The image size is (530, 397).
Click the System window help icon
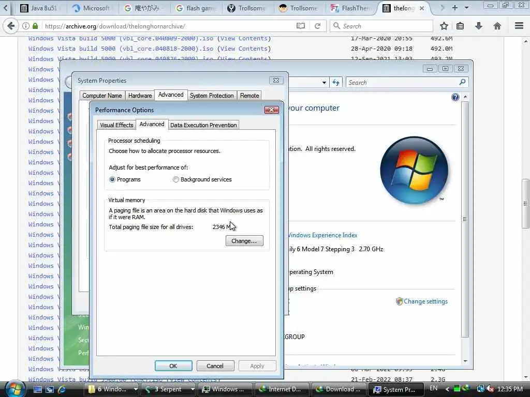tap(455, 98)
